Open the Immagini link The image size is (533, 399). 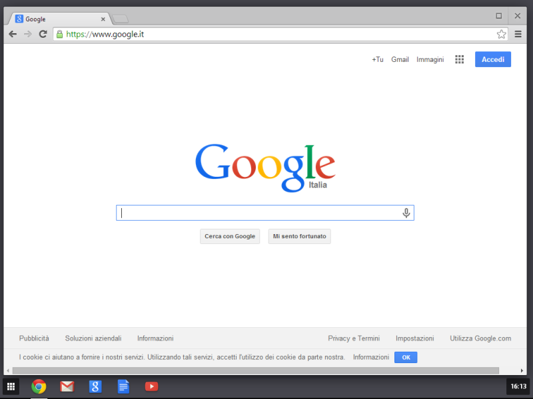(430, 59)
